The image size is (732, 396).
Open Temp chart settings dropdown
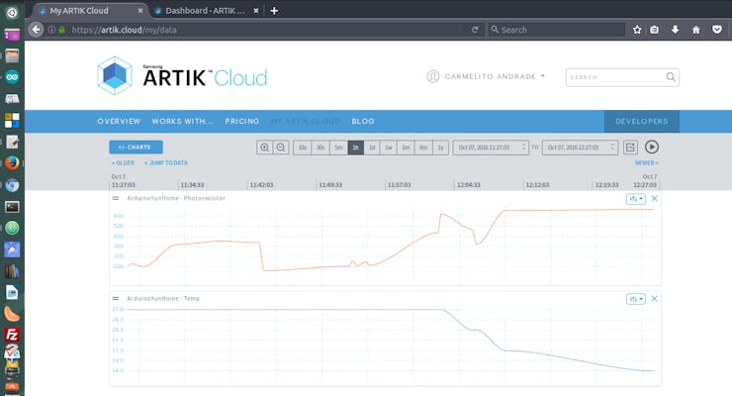[636, 298]
